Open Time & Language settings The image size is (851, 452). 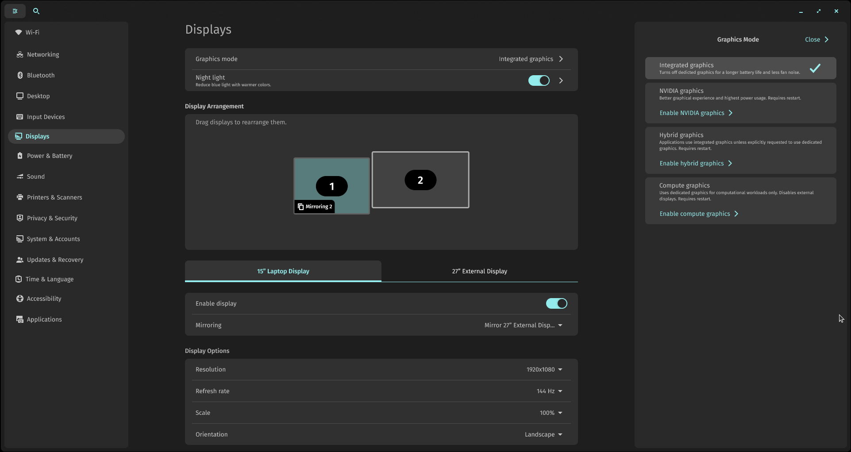tap(49, 279)
